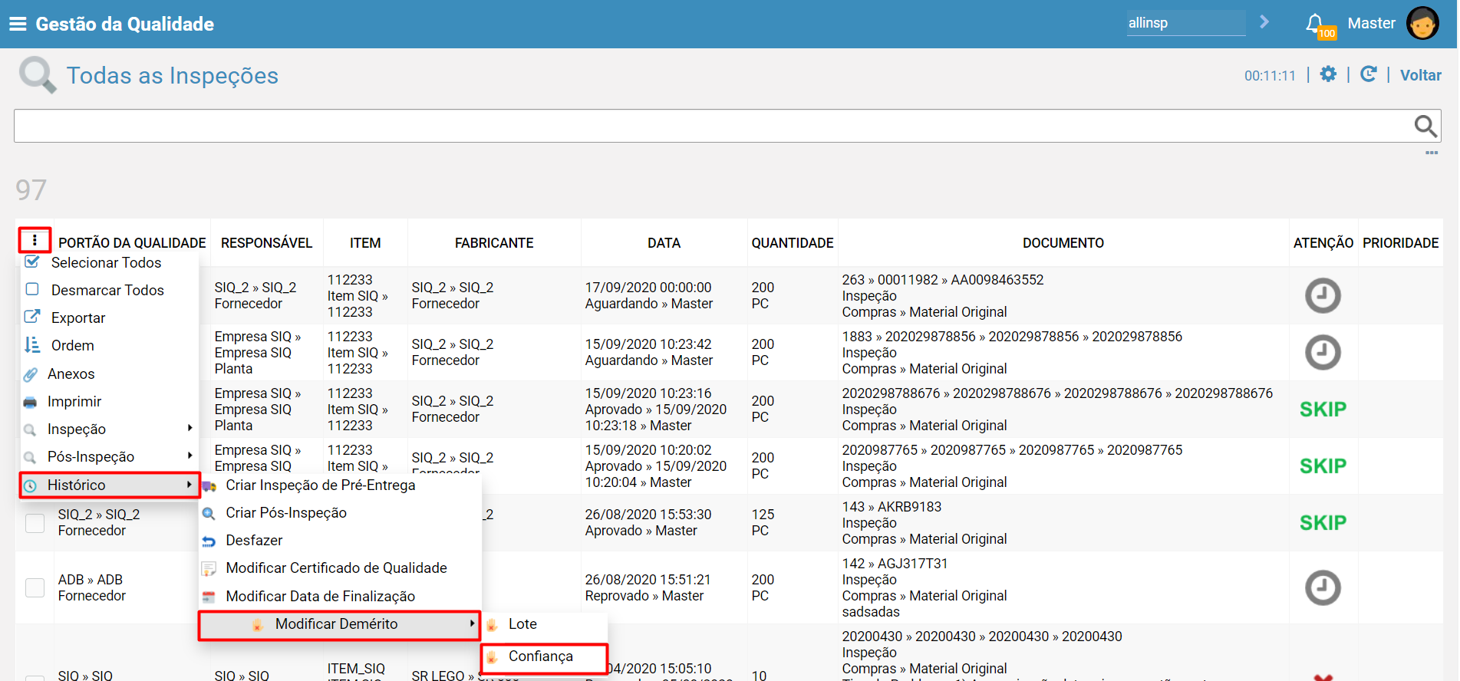Expand the Inspeção submenu arrow

[190, 428]
